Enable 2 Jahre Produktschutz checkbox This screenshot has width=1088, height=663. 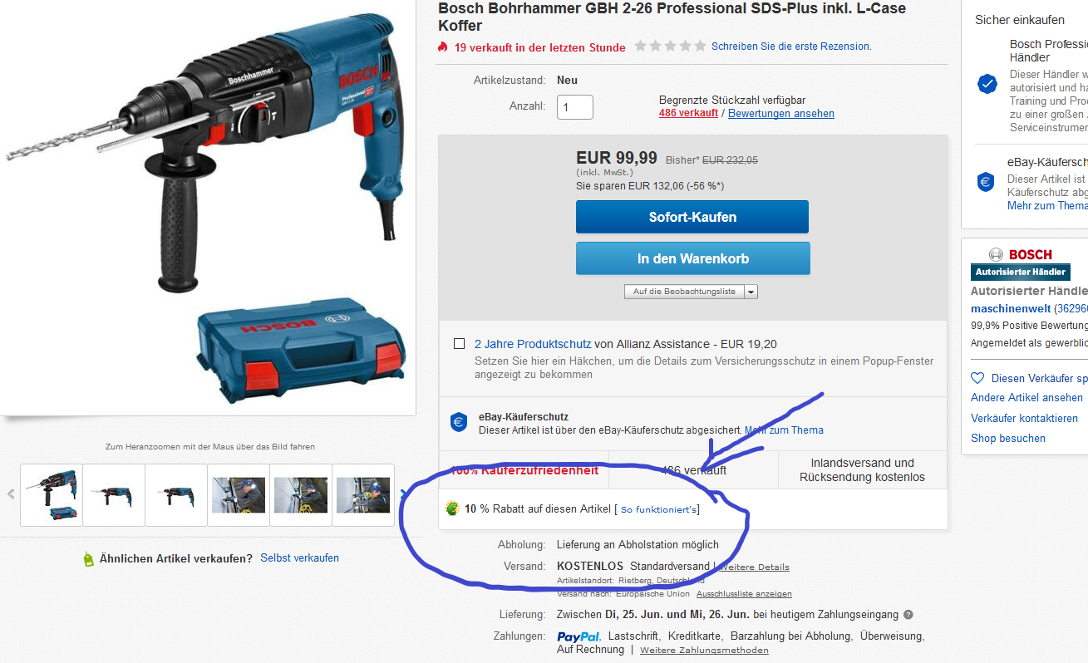click(460, 344)
